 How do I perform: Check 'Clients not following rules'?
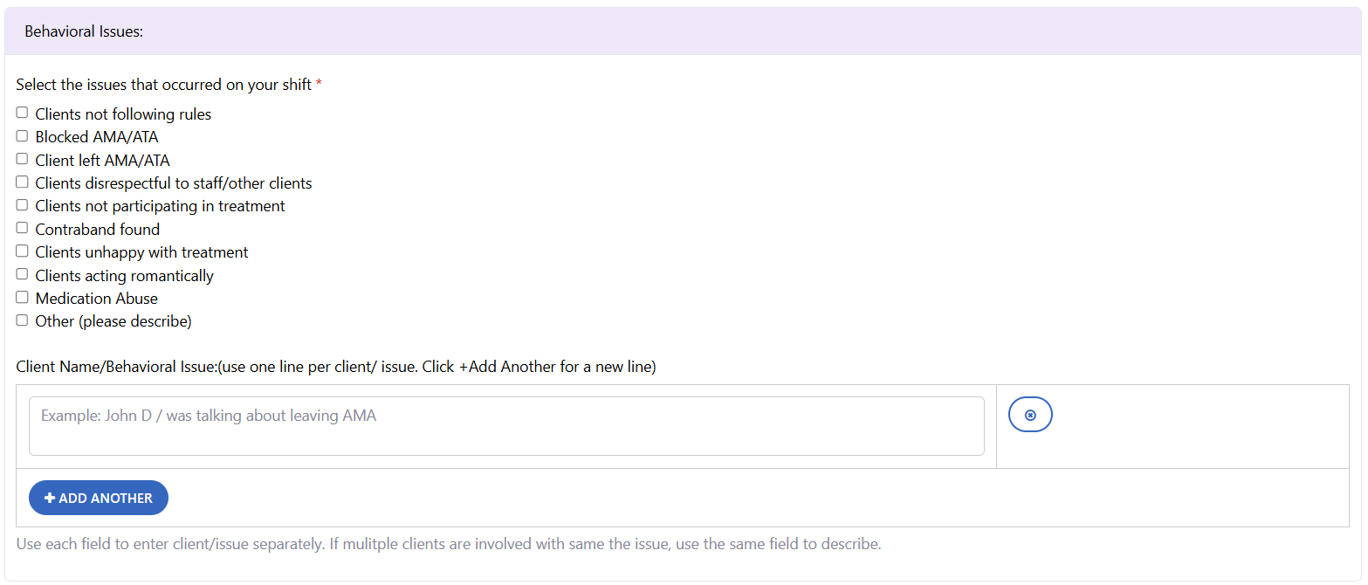coord(23,113)
